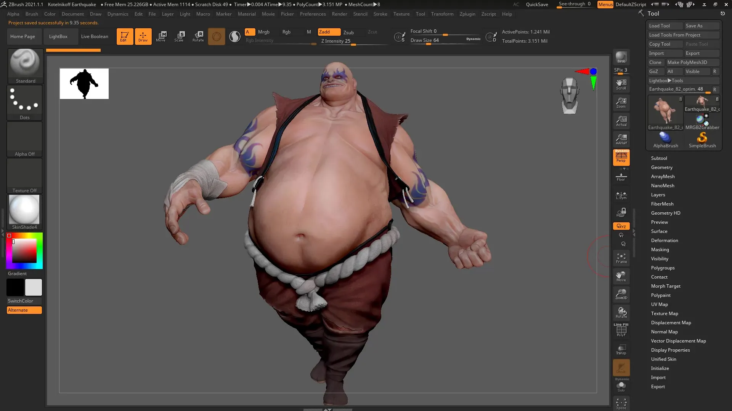Click the Xpose icon
This screenshot has height=411, width=732.
(621, 403)
